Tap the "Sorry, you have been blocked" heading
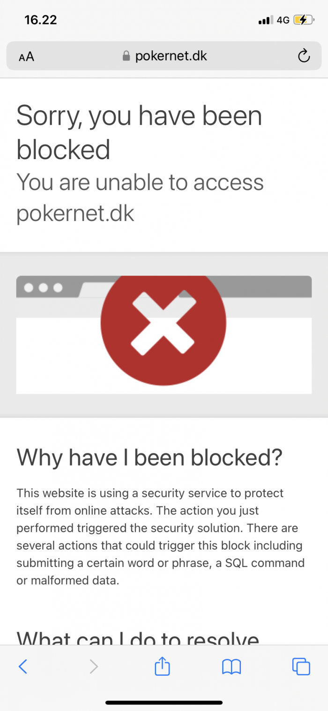The height and width of the screenshot is (711, 328). click(x=139, y=132)
